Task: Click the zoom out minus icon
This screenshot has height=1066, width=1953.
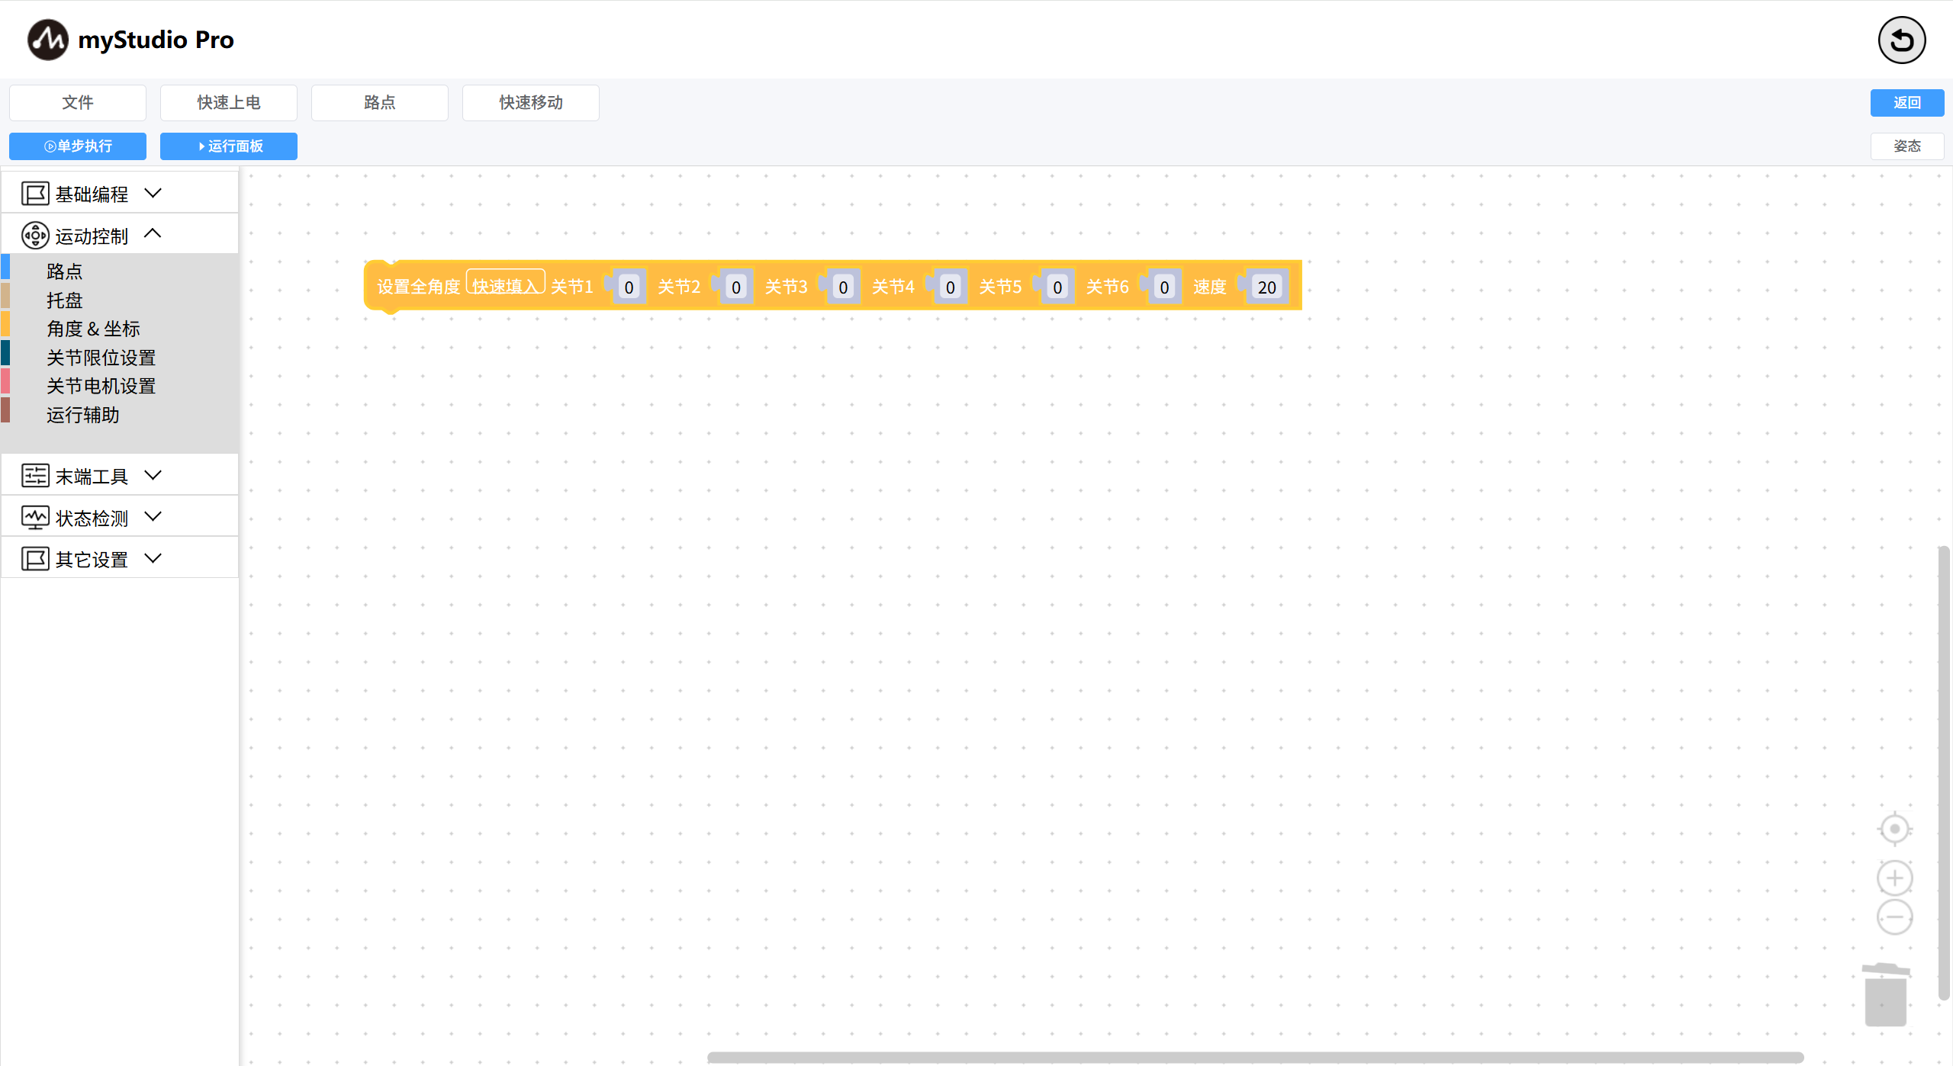Action: coord(1894,917)
